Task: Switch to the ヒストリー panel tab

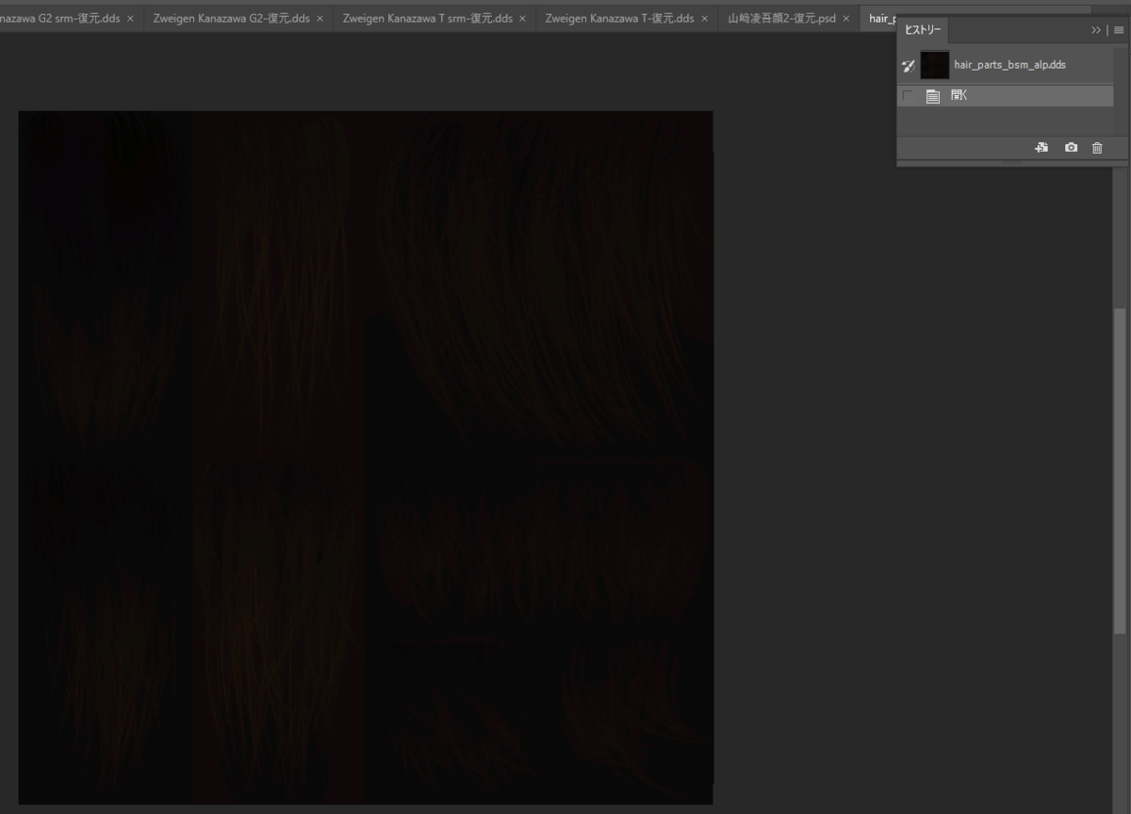Action: (923, 30)
